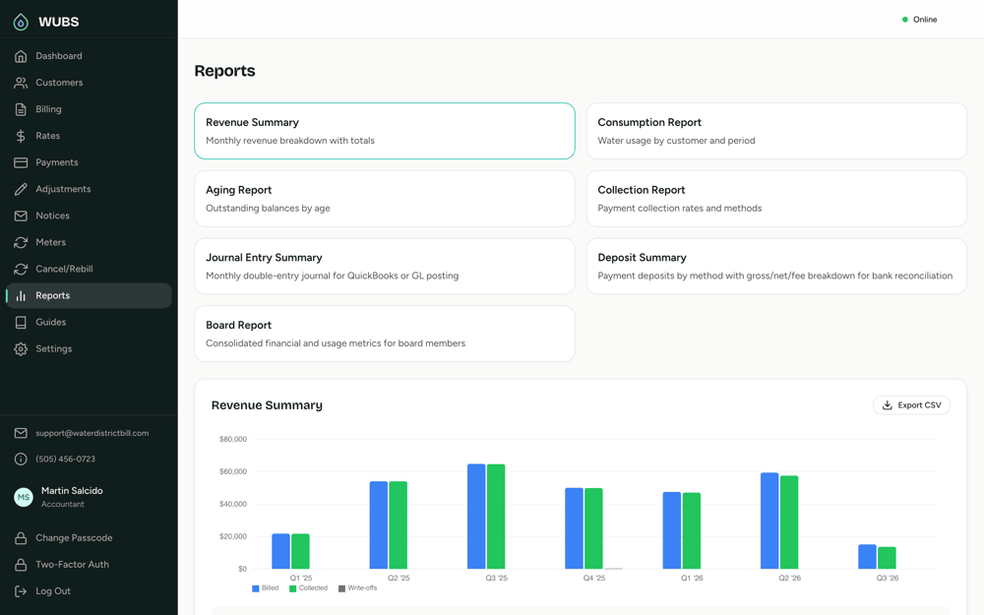Image resolution: width=984 pixels, height=615 pixels.
Task: Click the Payments credit card icon
Action: 21,162
